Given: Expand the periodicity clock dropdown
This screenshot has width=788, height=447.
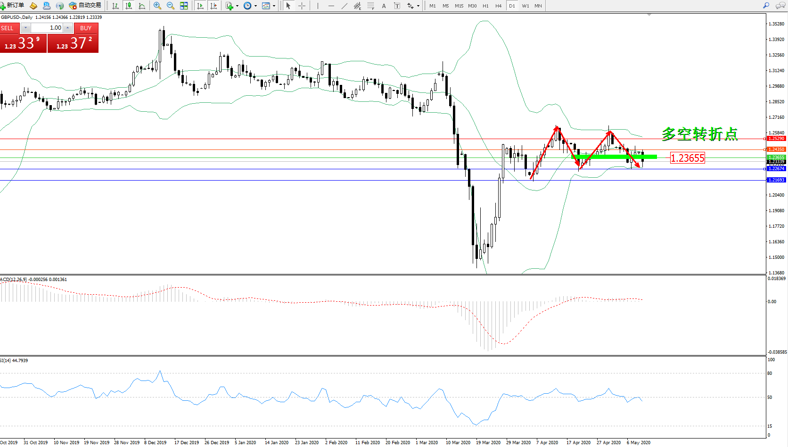Looking at the screenshot, I should coord(255,6).
